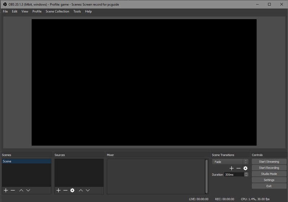The image size is (288, 202).
Task: Open source properties gear icon
Action: pyautogui.click(x=72, y=190)
